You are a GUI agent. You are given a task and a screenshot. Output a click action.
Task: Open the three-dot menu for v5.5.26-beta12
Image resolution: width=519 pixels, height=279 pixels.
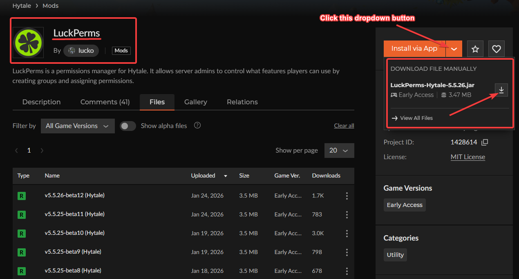[347, 196]
